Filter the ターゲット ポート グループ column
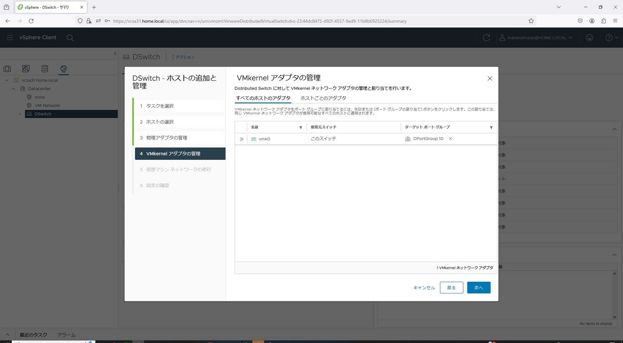 pyautogui.click(x=491, y=127)
